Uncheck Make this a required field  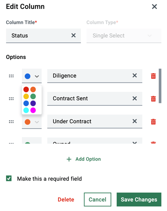(x=9, y=178)
